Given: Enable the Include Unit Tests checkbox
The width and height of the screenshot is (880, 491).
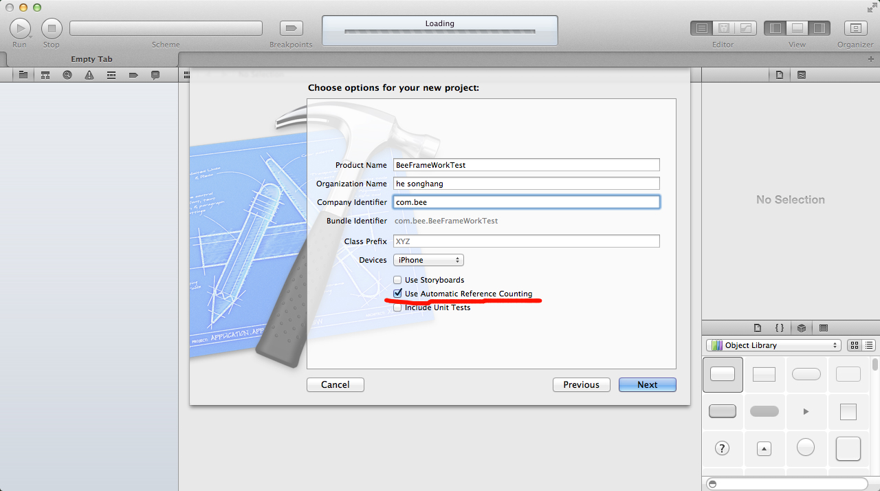Looking at the screenshot, I should pos(397,307).
